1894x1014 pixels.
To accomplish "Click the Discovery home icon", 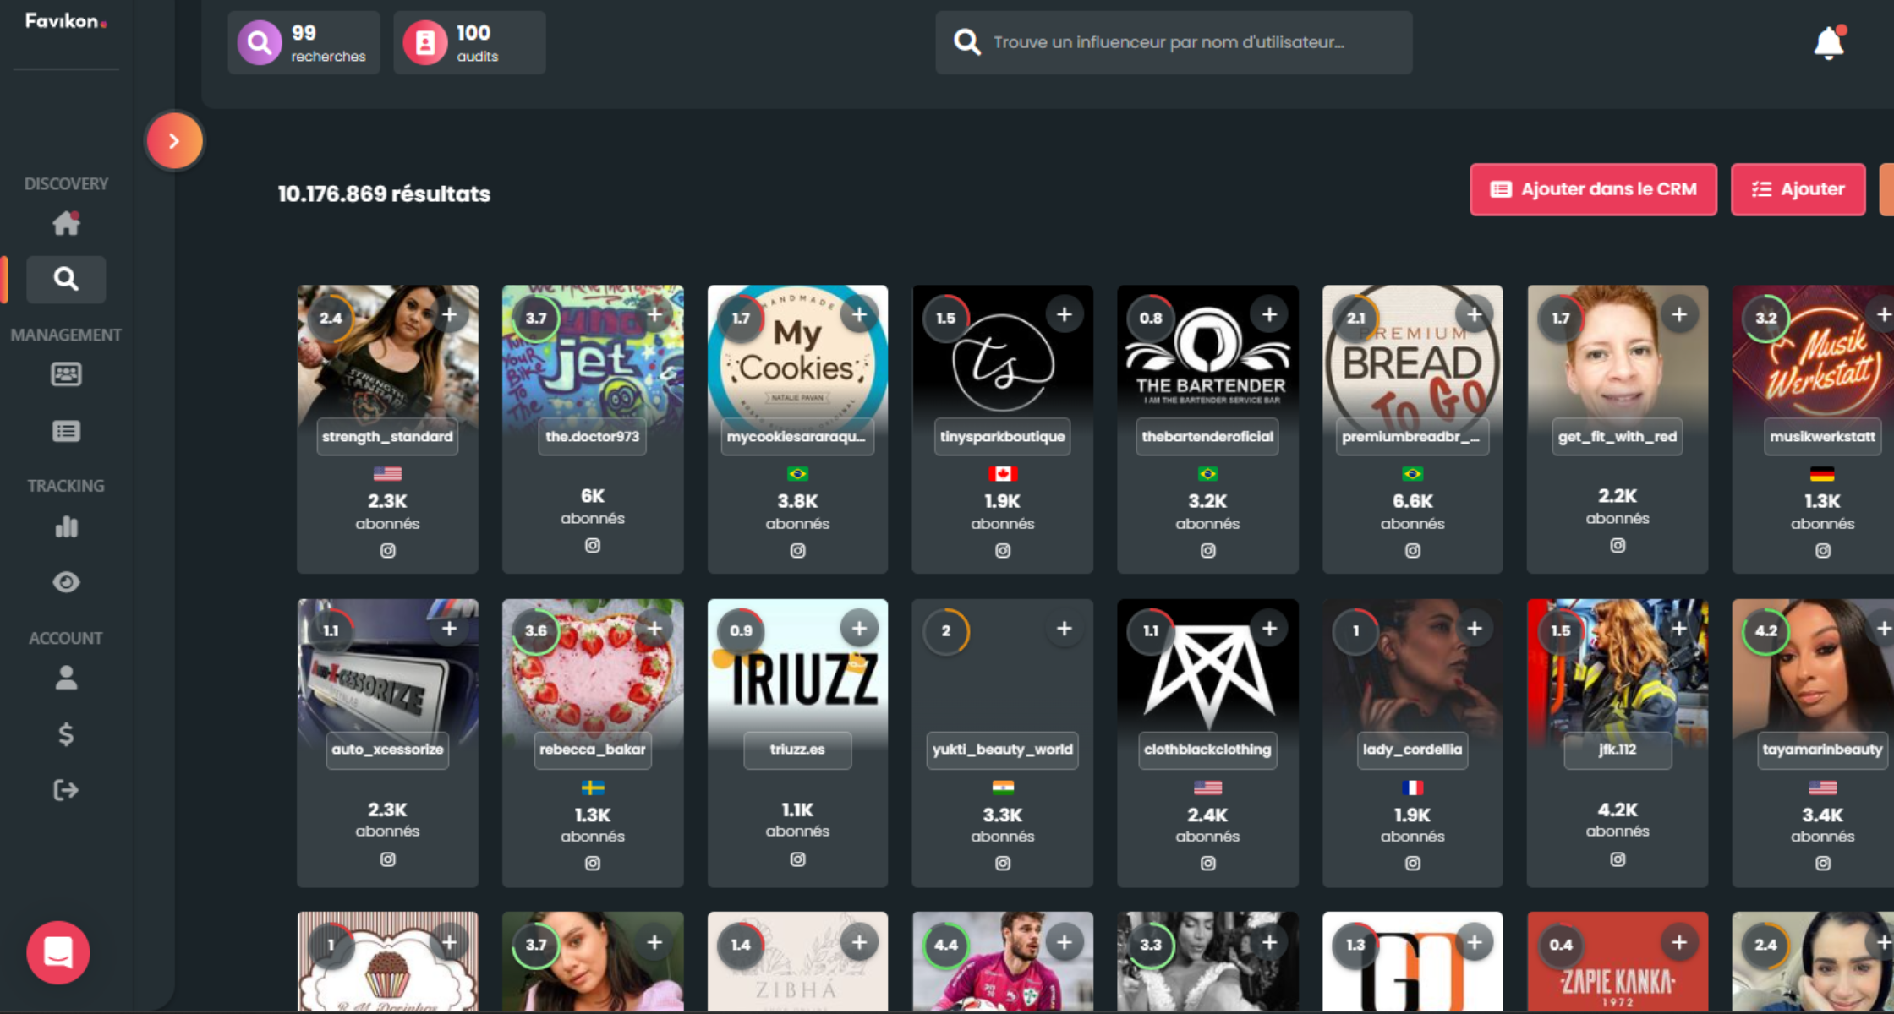I will 66,223.
